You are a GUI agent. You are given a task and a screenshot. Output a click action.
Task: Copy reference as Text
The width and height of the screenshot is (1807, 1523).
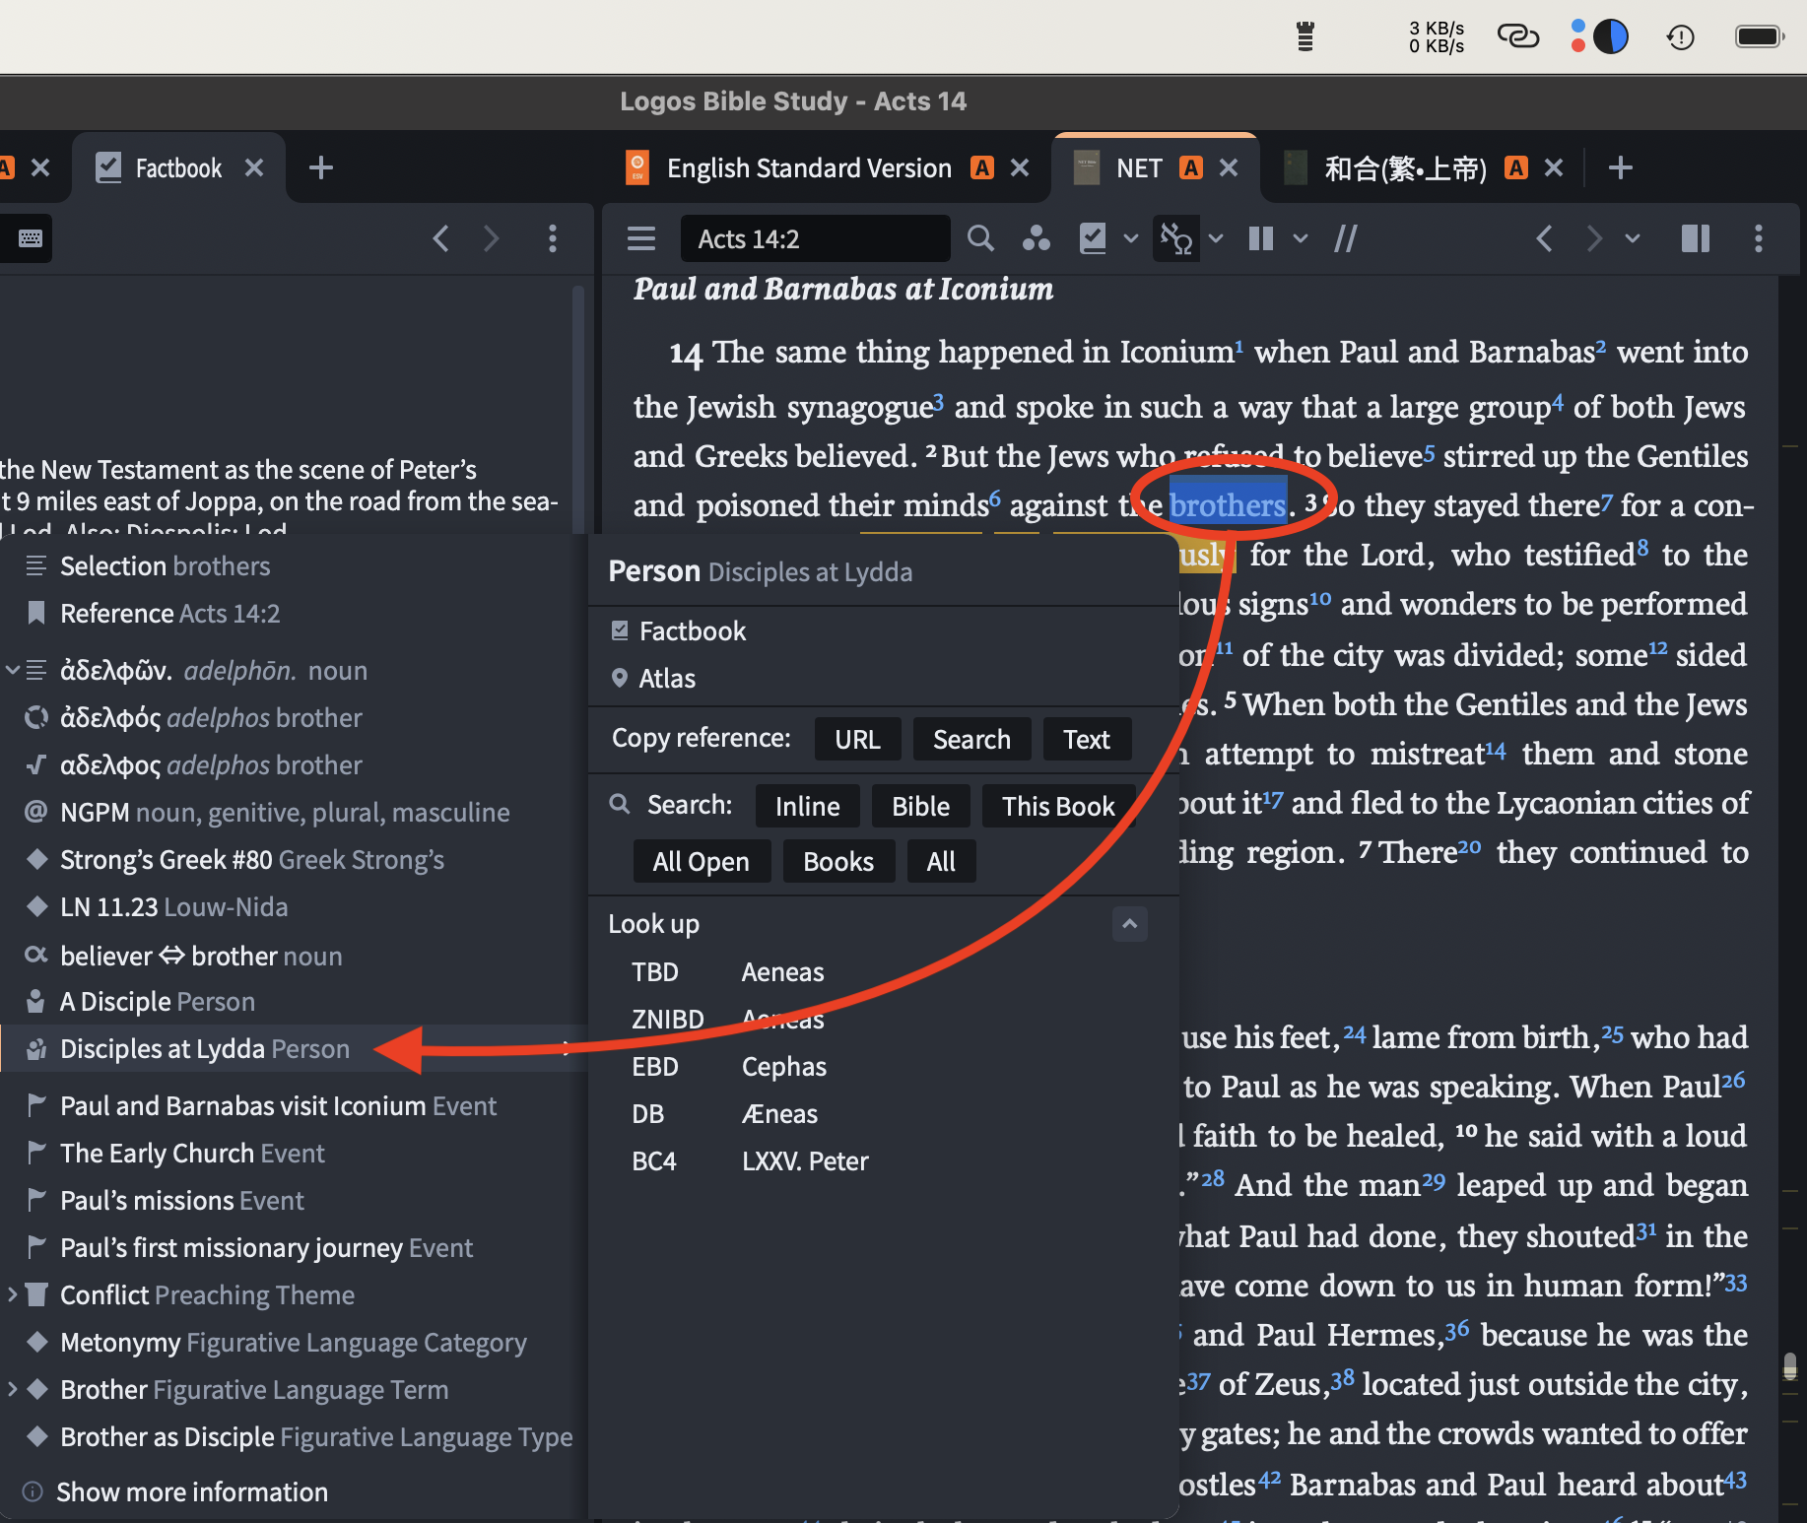click(1087, 739)
